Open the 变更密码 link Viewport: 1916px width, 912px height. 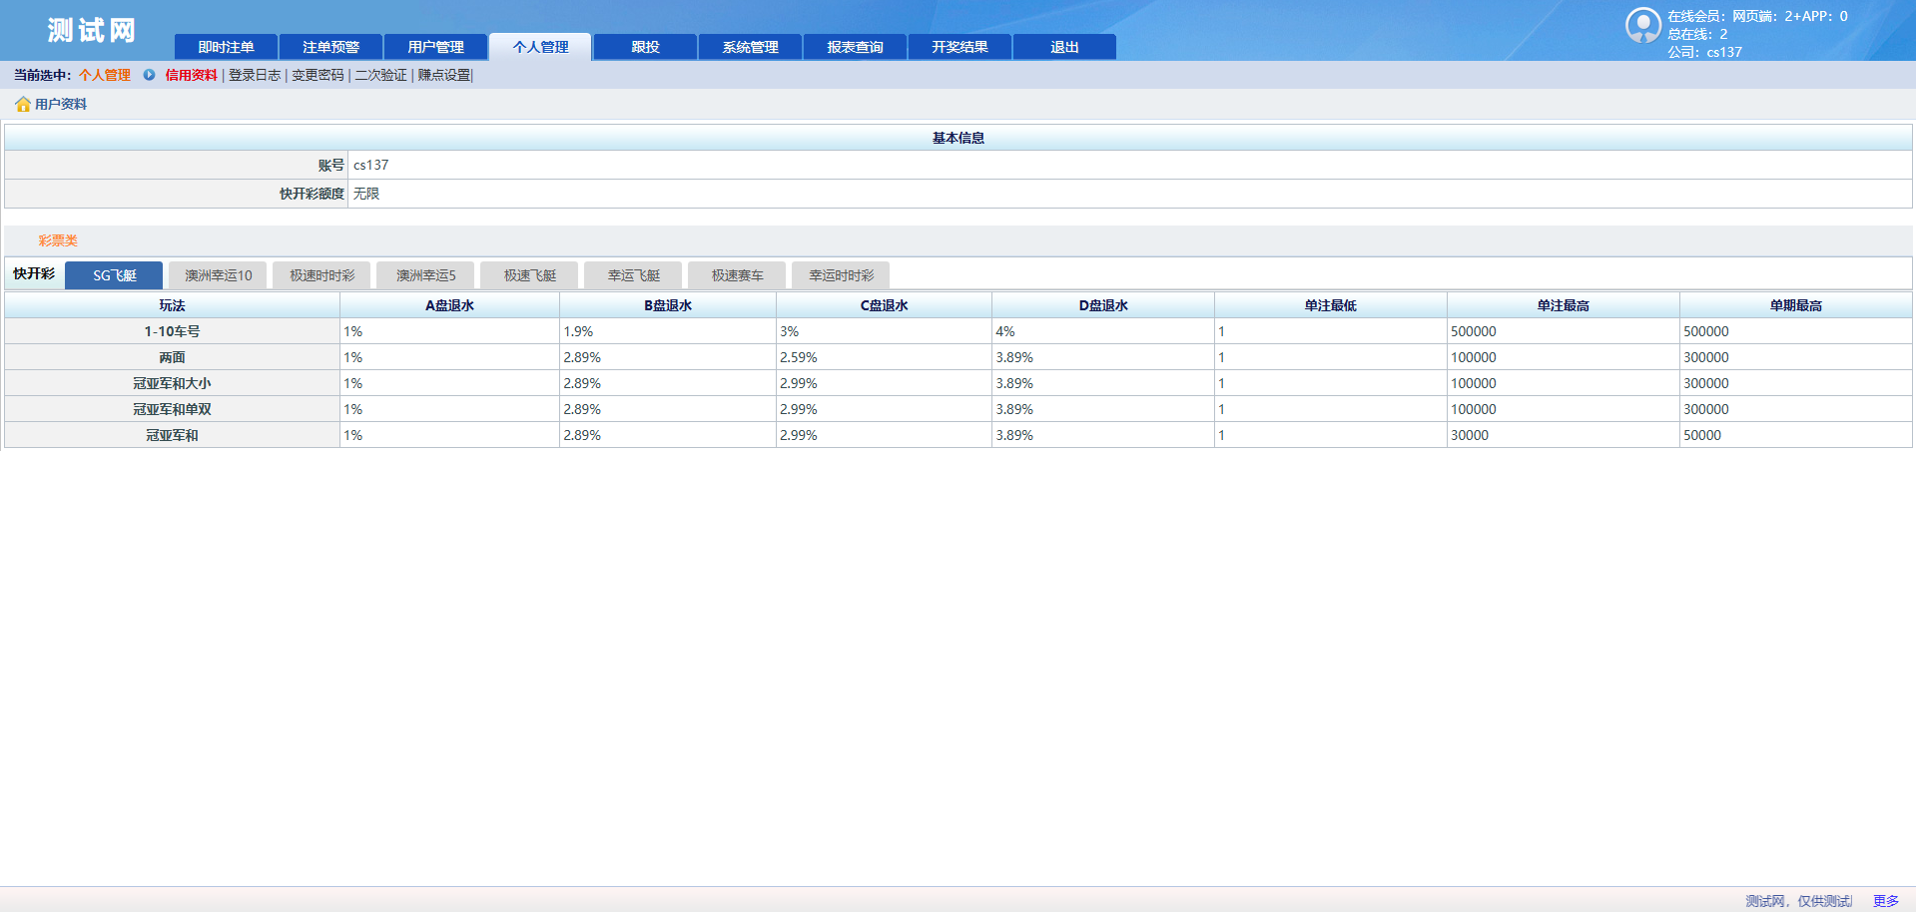tap(318, 75)
